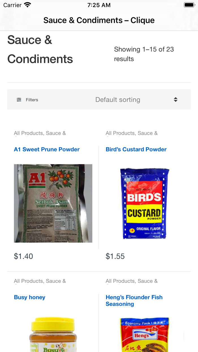Open the Filters sliders icon

click(x=19, y=100)
